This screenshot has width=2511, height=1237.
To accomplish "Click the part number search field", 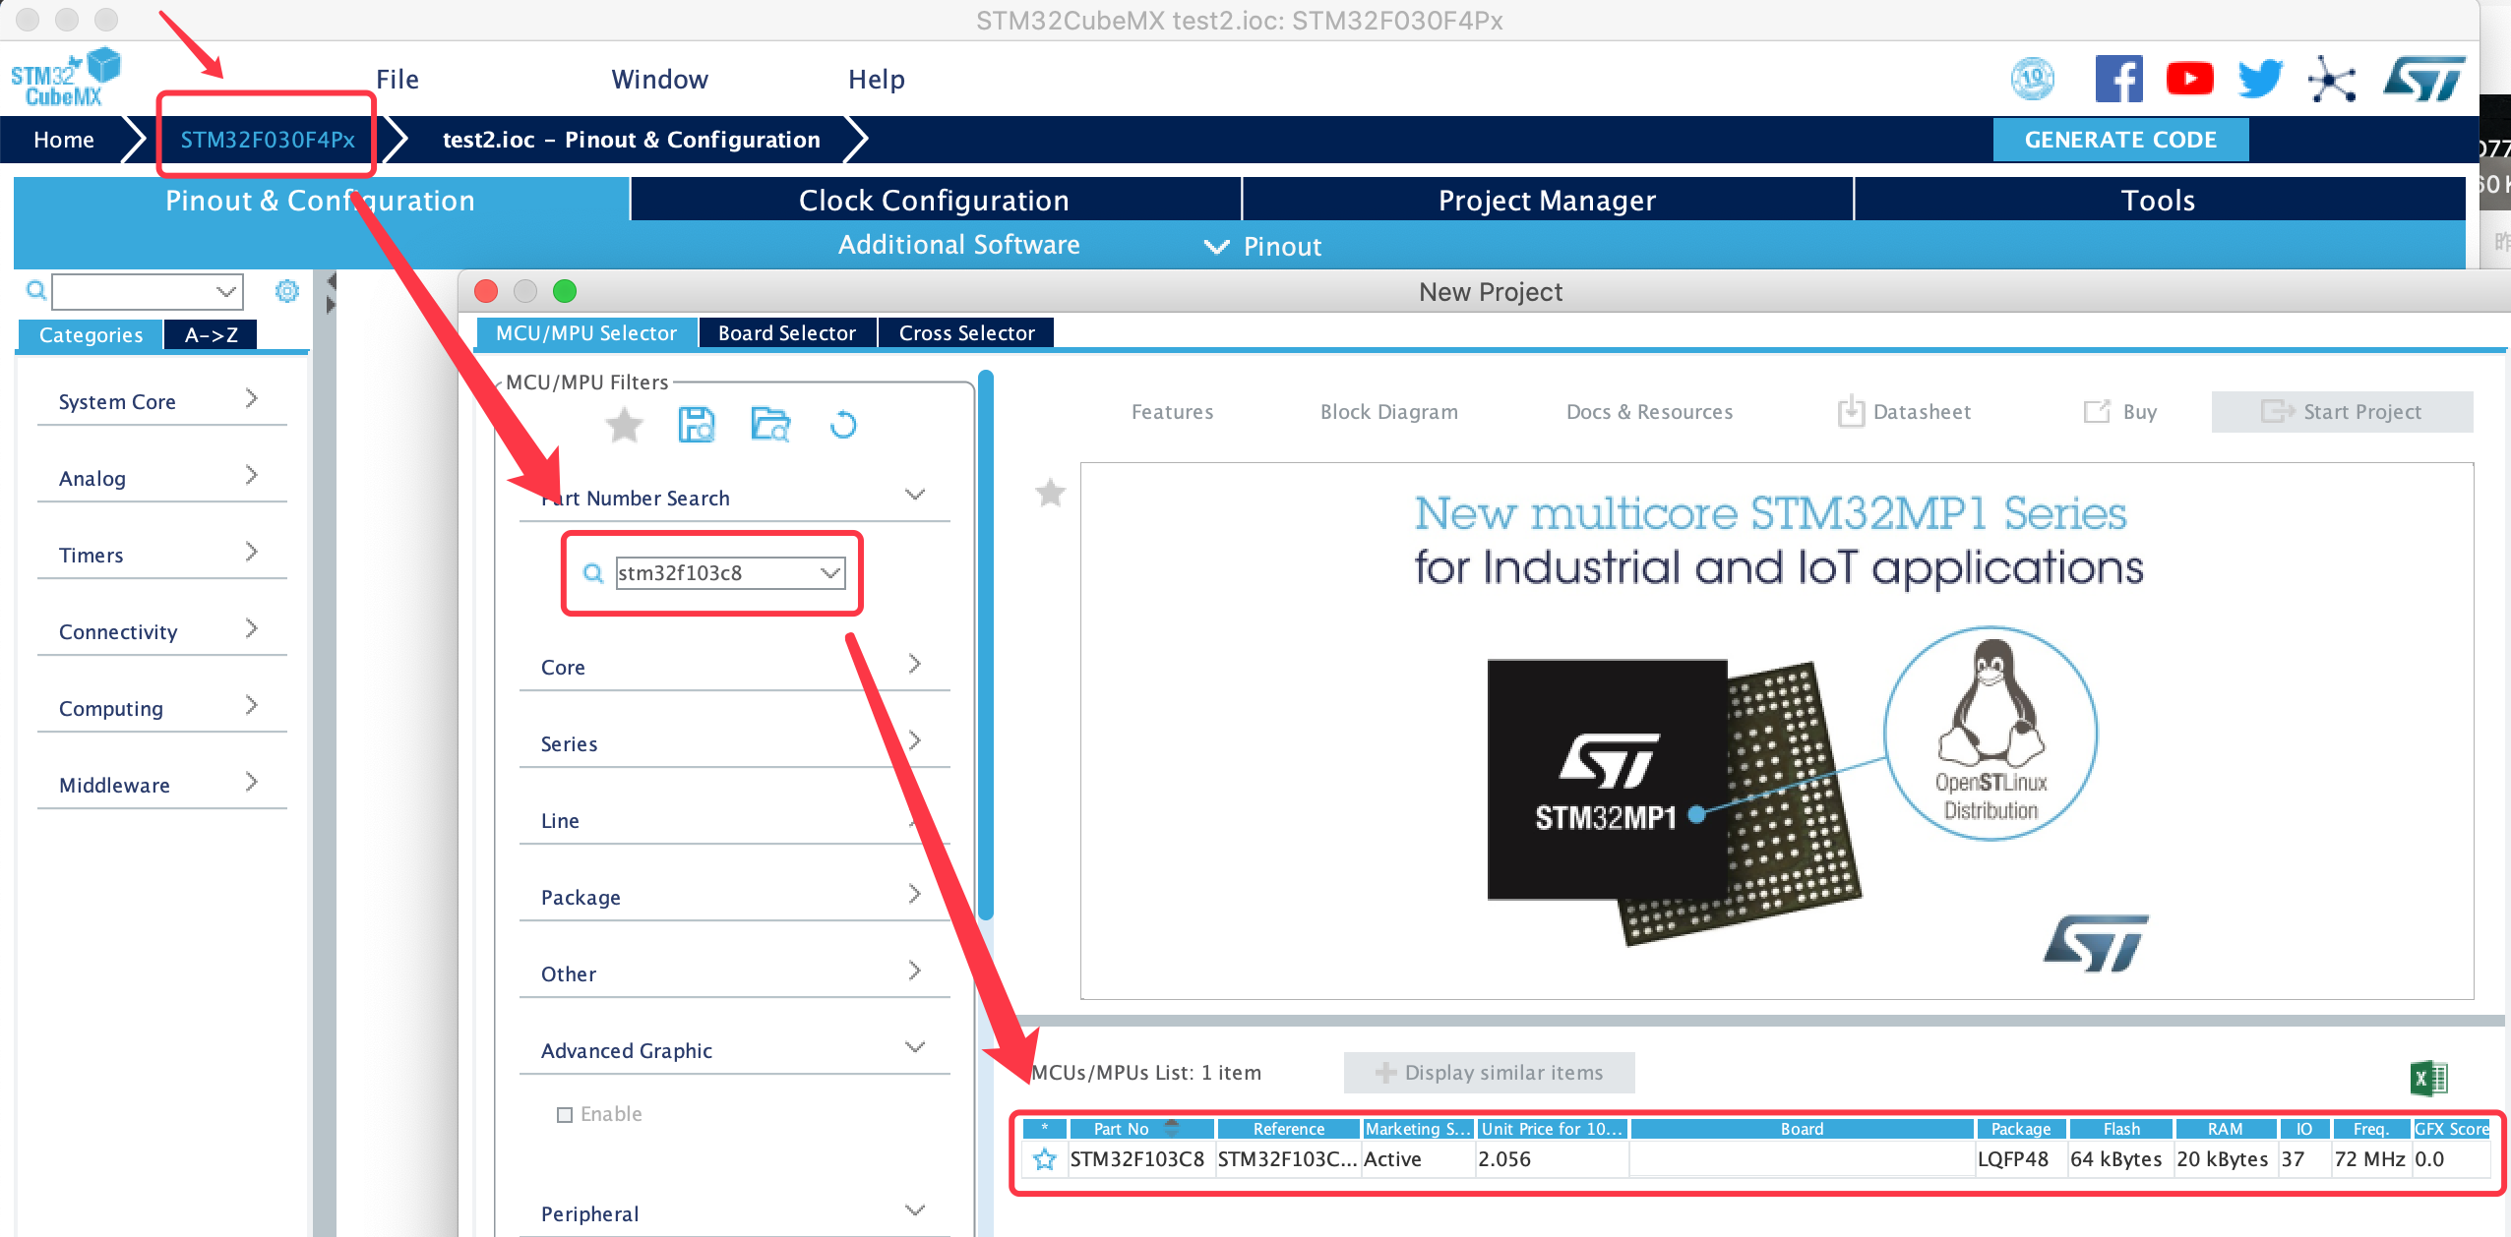I will pyautogui.click(x=730, y=572).
